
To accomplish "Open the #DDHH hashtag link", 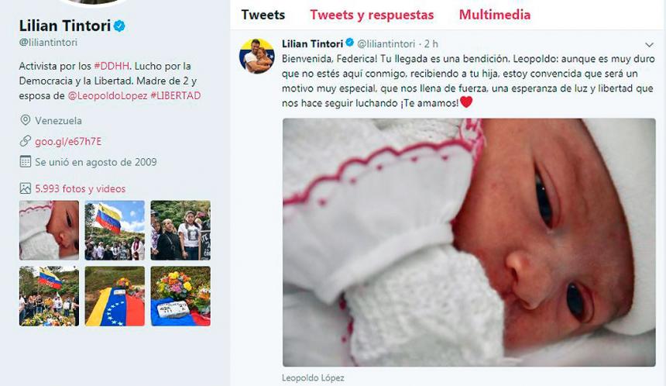I will tap(112, 66).
